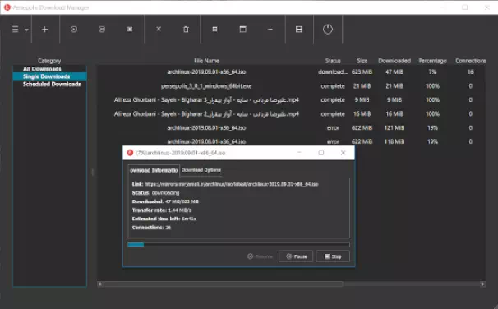Click the '623 MiB' size cell
The image size is (498, 309).
362,71
